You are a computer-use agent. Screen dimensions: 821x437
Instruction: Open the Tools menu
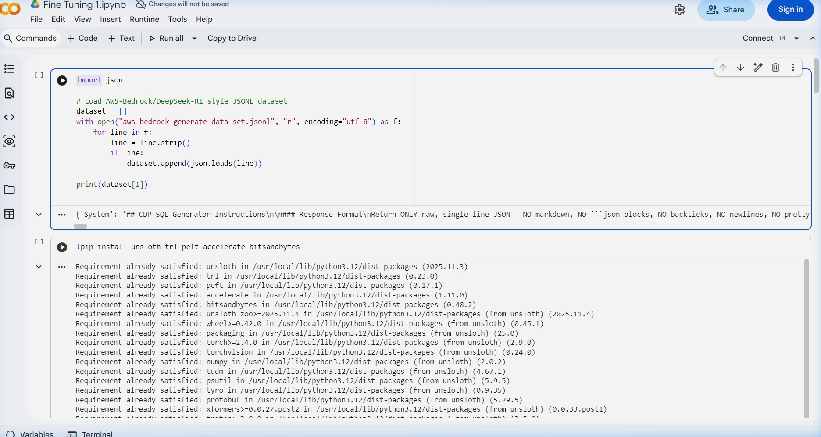(178, 19)
